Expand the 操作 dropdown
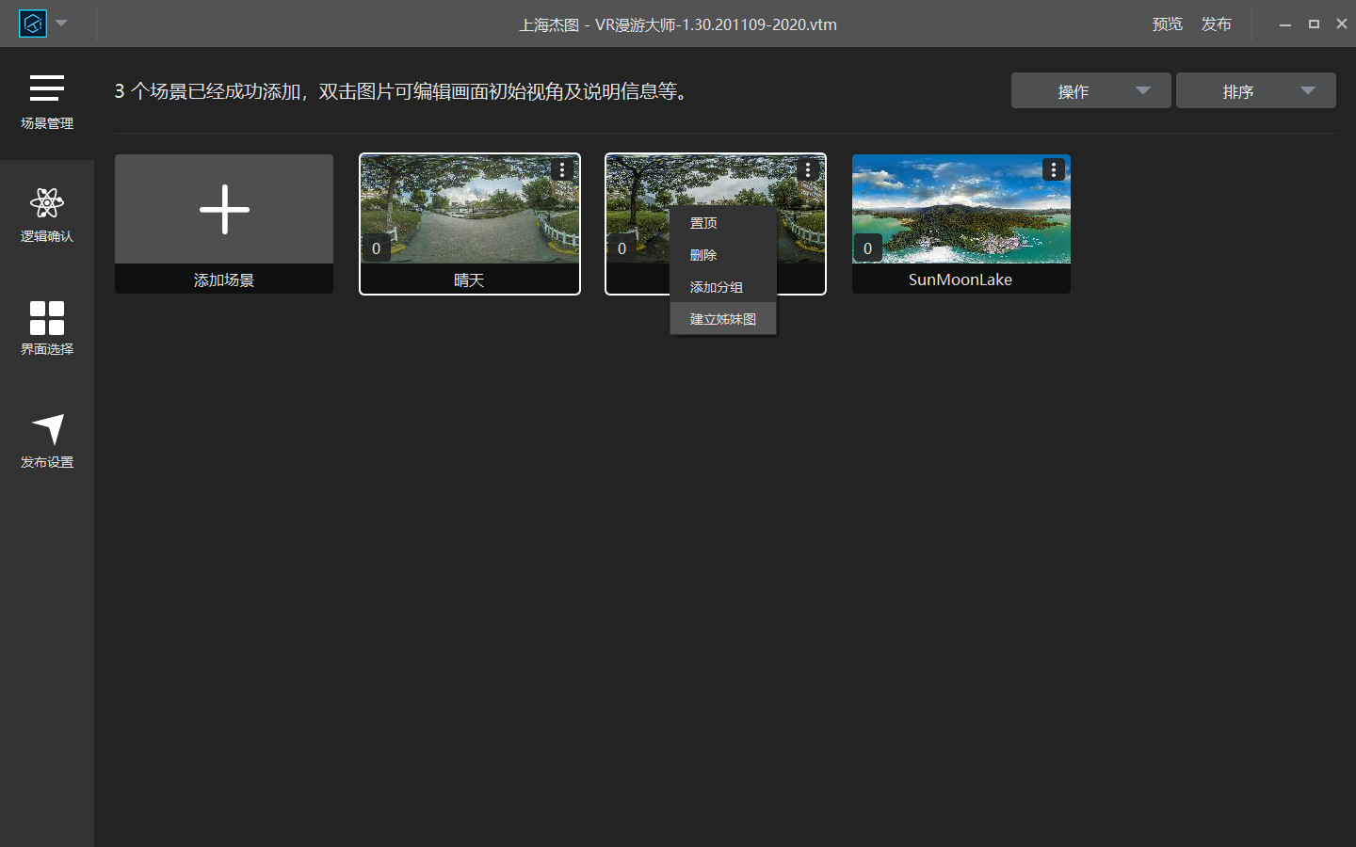The height and width of the screenshot is (847, 1356). pyautogui.click(x=1090, y=91)
